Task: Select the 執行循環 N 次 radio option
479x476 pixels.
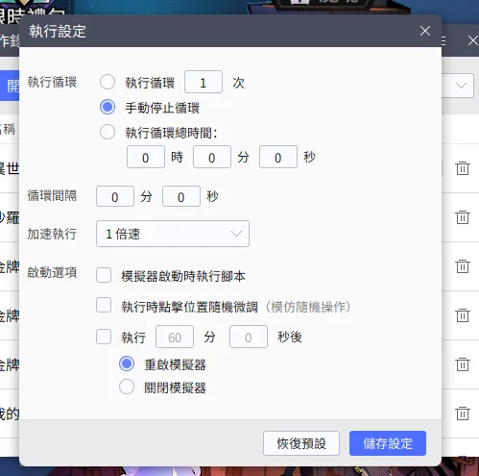Action: [108, 82]
